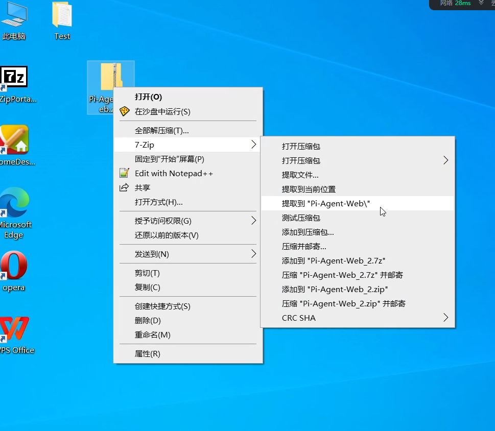Choose 压缩 "Pi-Agent-Web_2.7z" 并邮寄
The image size is (495, 431).
point(358,275)
